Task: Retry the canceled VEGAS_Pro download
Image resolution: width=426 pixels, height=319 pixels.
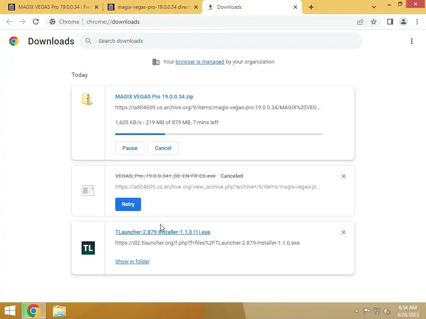Action: coord(128,204)
